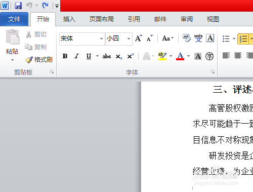253x192 pixels.
Task: Toggle strikethrough abc formatting
Action: tap(107, 56)
